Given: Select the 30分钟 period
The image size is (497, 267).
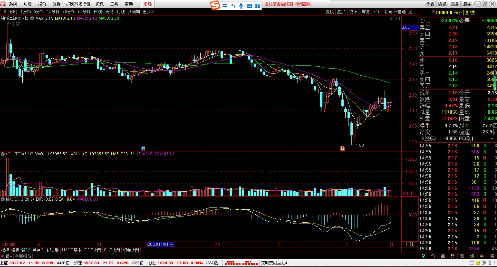Looking at the screenshot, I should 69,12.
